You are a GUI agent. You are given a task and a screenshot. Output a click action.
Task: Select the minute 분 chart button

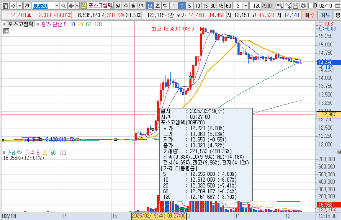[150, 6]
